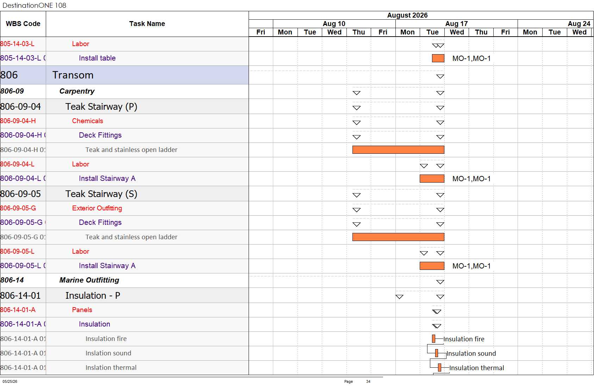Click the Marine Outfitting task name
The width and height of the screenshot is (594, 386).
click(x=89, y=280)
